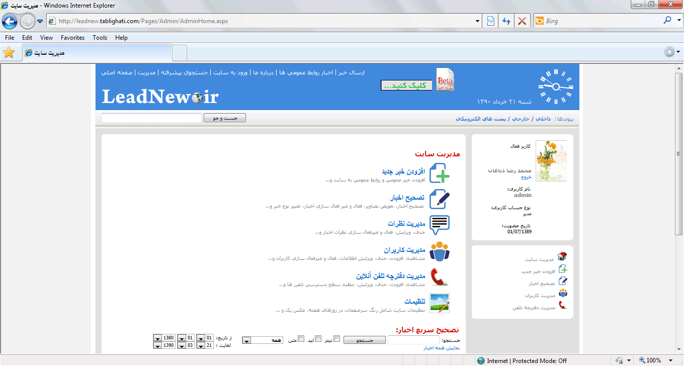Image resolution: width=684 pixels, height=366 pixels.
Task: Open comments management via the speech bubble icon
Action: [440, 225]
